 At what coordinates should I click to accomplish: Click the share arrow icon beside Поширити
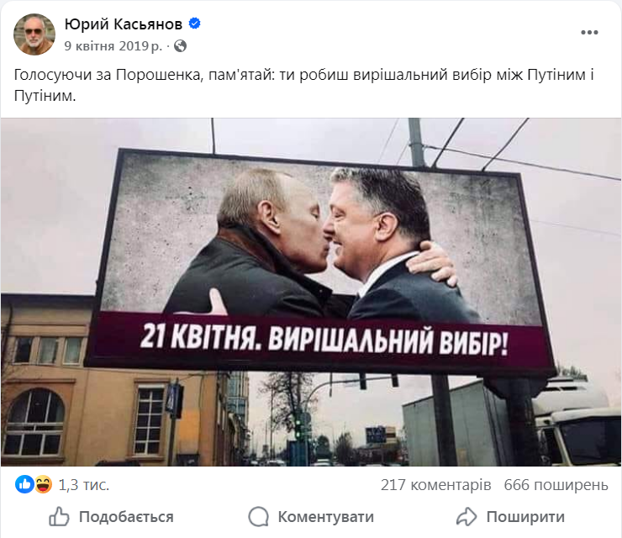click(x=466, y=517)
